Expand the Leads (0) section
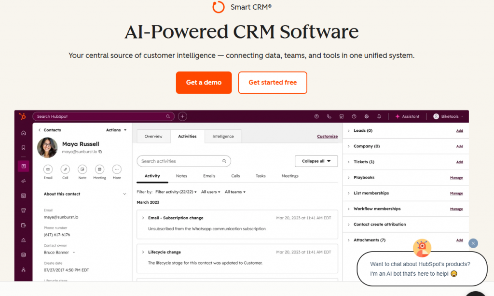Screen dimensions: 494x296 349,130
